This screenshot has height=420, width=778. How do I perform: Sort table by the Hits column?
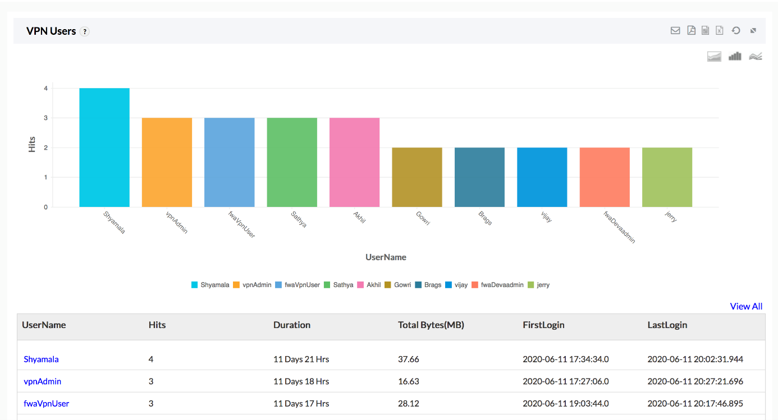click(x=157, y=325)
